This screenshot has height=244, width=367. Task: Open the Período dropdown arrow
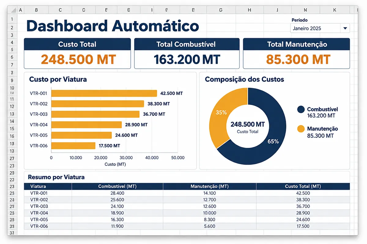[345, 28]
